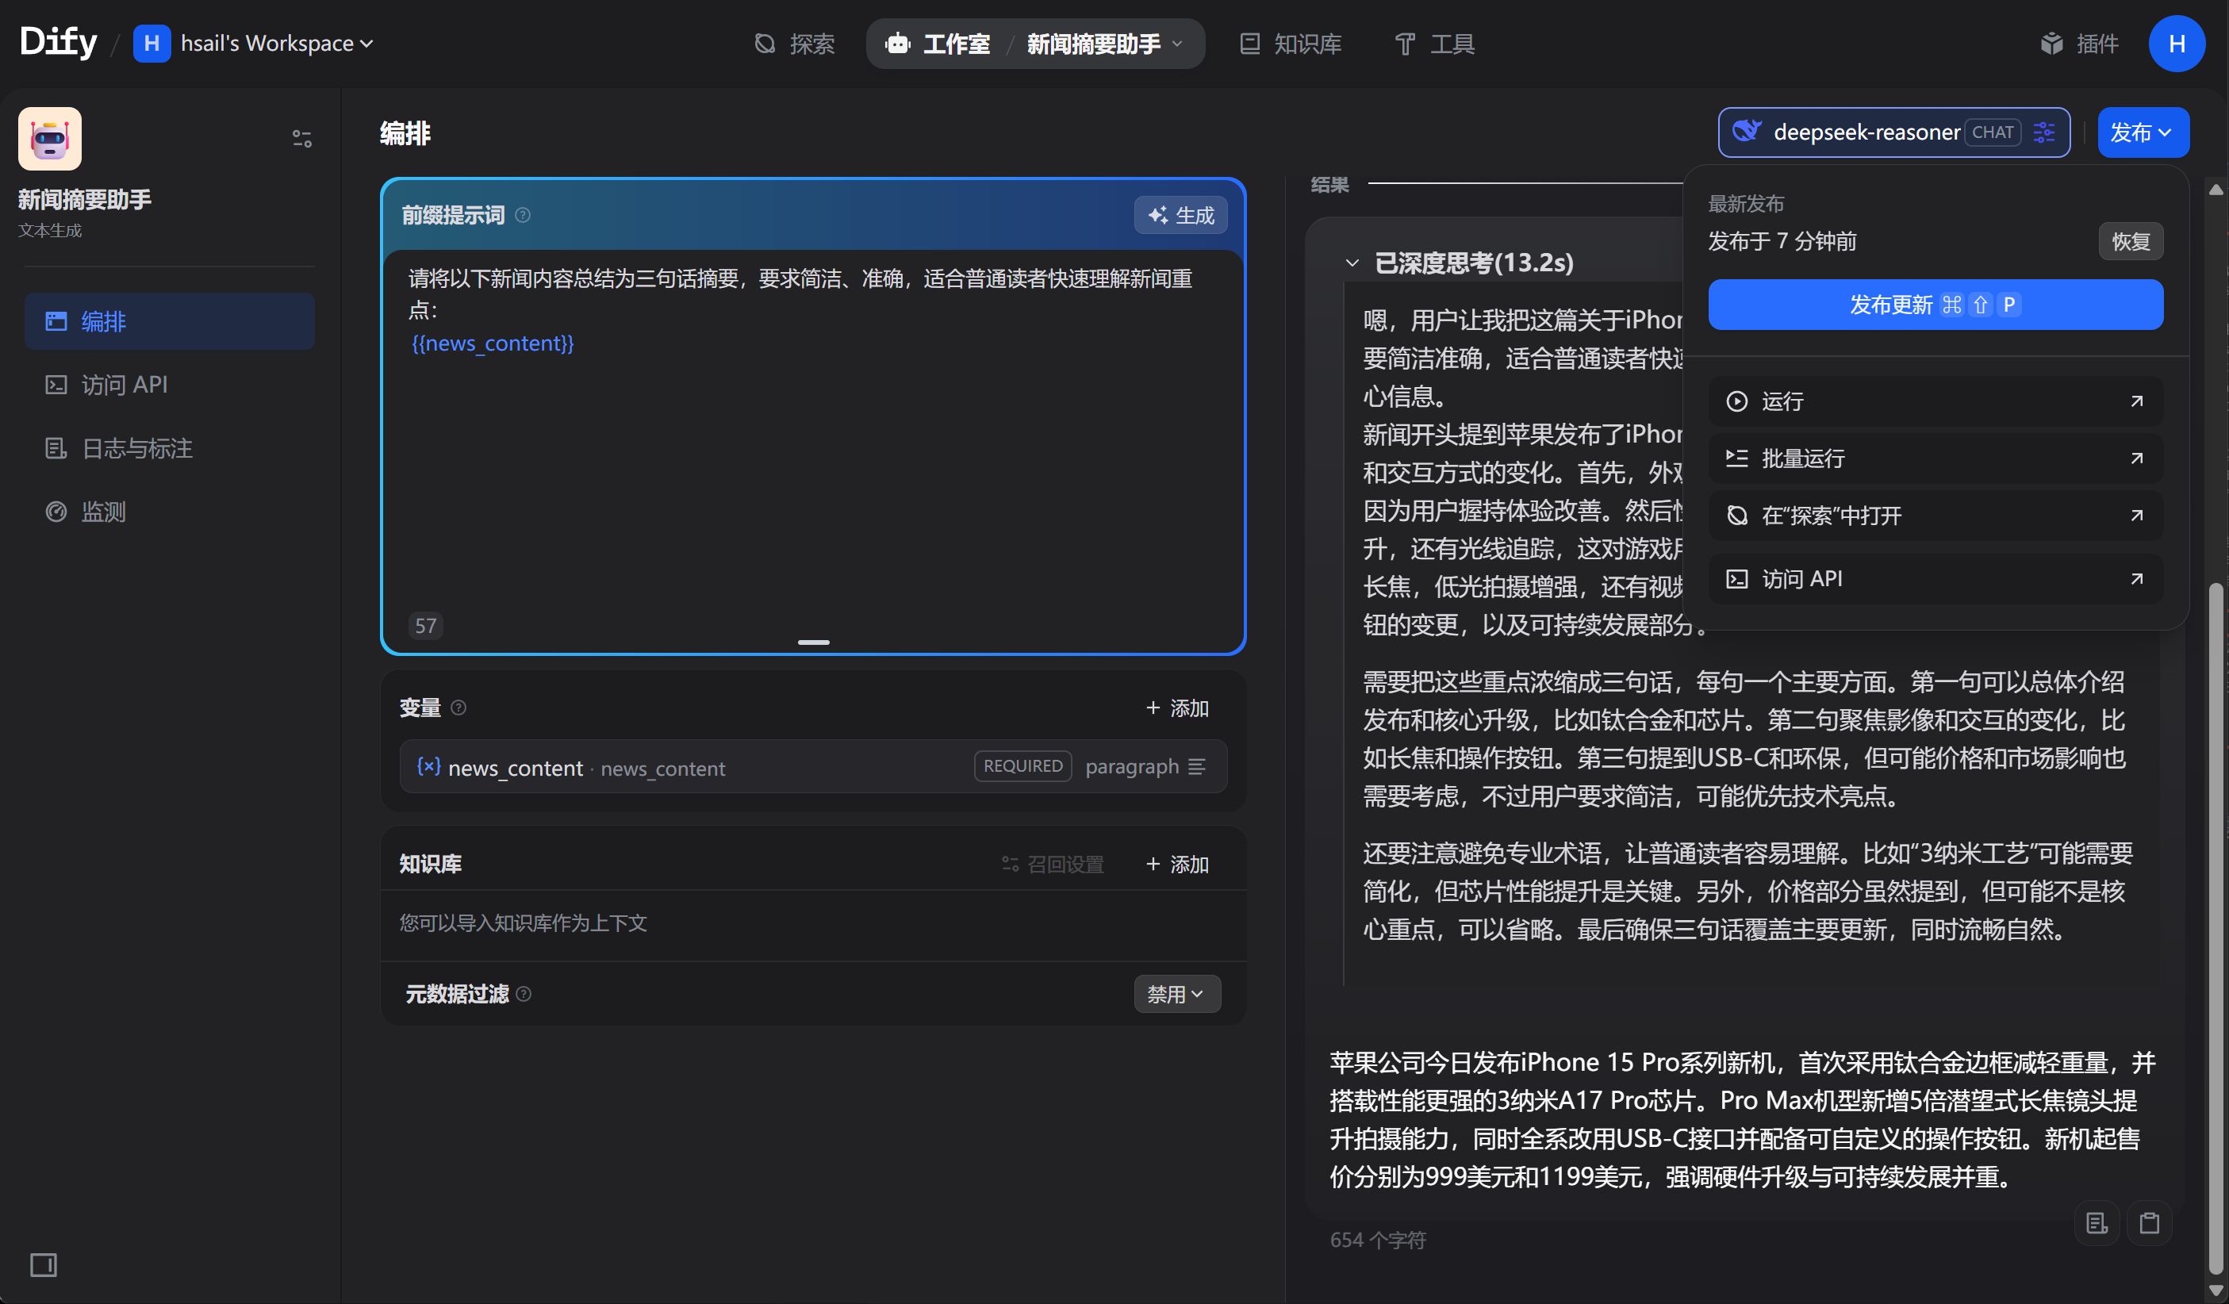Click the 探索 compass icon
The width and height of the screenshot is (2229, 1304).
coord(765,44)
